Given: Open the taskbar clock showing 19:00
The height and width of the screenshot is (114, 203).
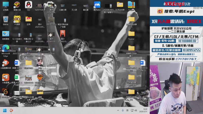Looking at the screenshot, I should pyautogui.click(x=143, y=110).
